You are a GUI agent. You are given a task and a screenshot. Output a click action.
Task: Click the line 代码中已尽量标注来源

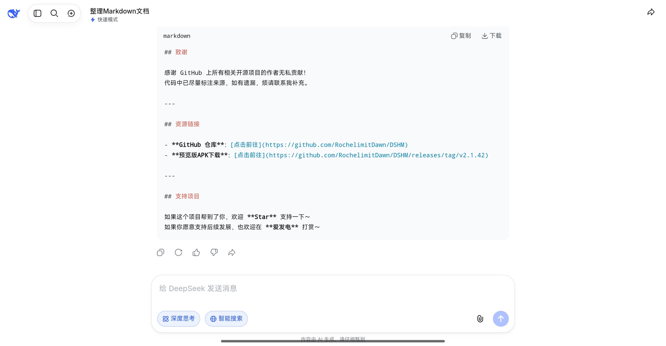click(x=237, y=83)
